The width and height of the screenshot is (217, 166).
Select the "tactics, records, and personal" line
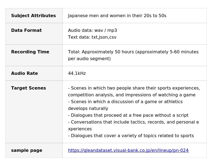(x=133, y=122)
